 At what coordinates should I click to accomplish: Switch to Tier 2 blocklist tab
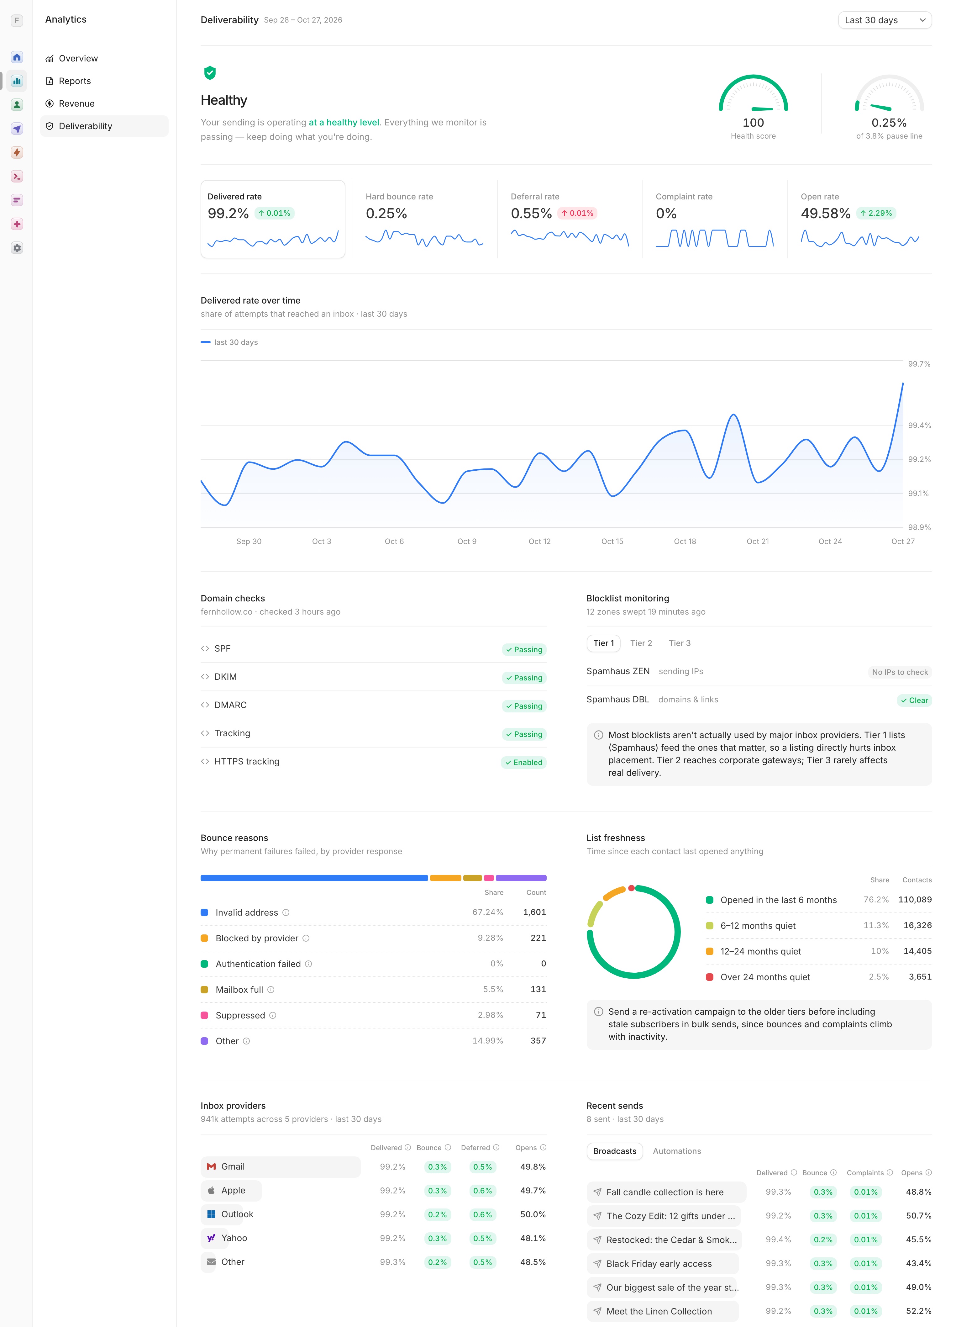click(x=641, y=643)
